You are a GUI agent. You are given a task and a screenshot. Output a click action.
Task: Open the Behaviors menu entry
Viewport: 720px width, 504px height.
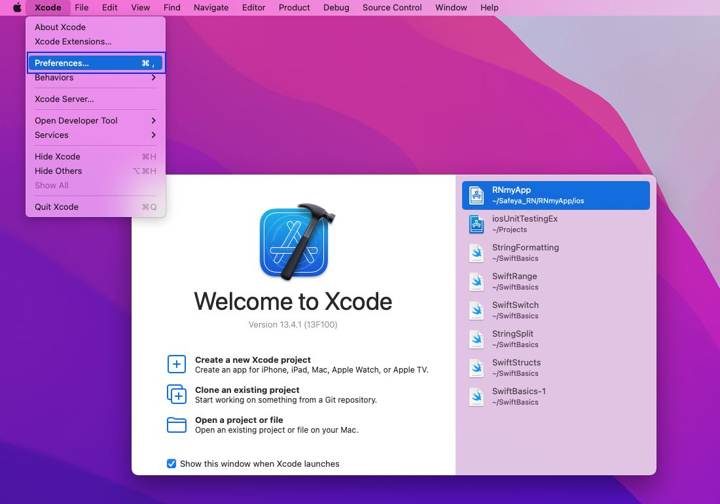[x=96, y=78]
